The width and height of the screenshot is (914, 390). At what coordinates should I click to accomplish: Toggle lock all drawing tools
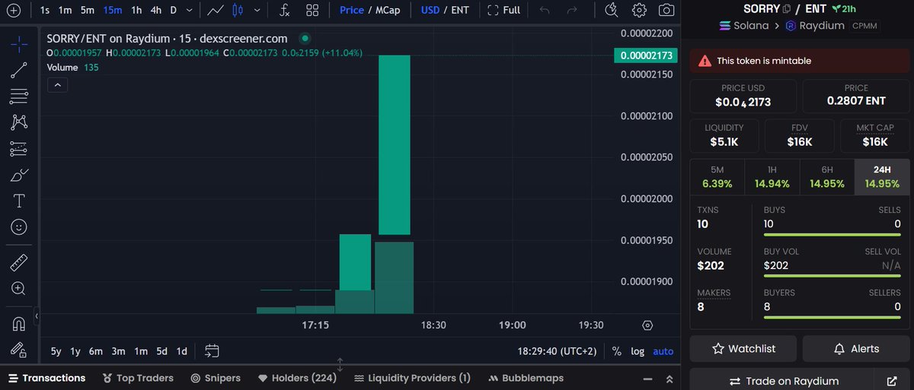click(19, 350)
